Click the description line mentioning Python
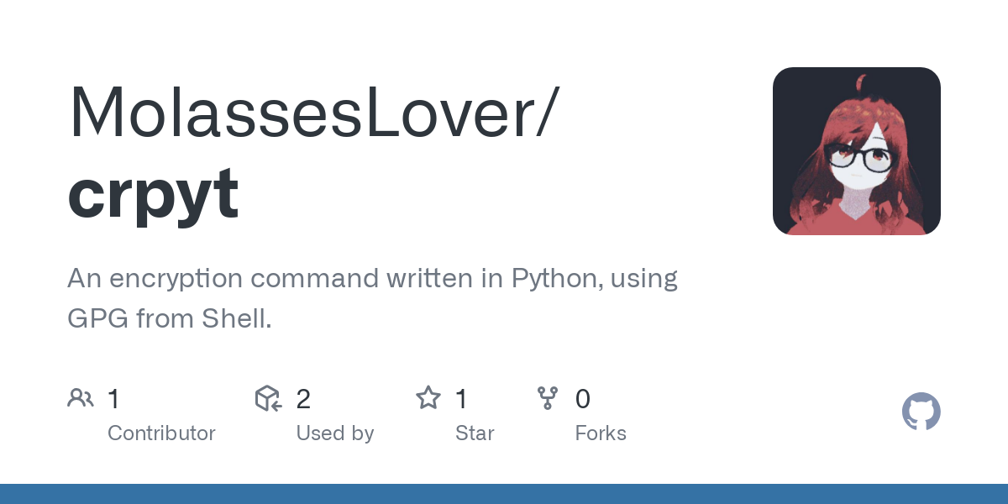1008x504 pixels. tap(372, 278)
